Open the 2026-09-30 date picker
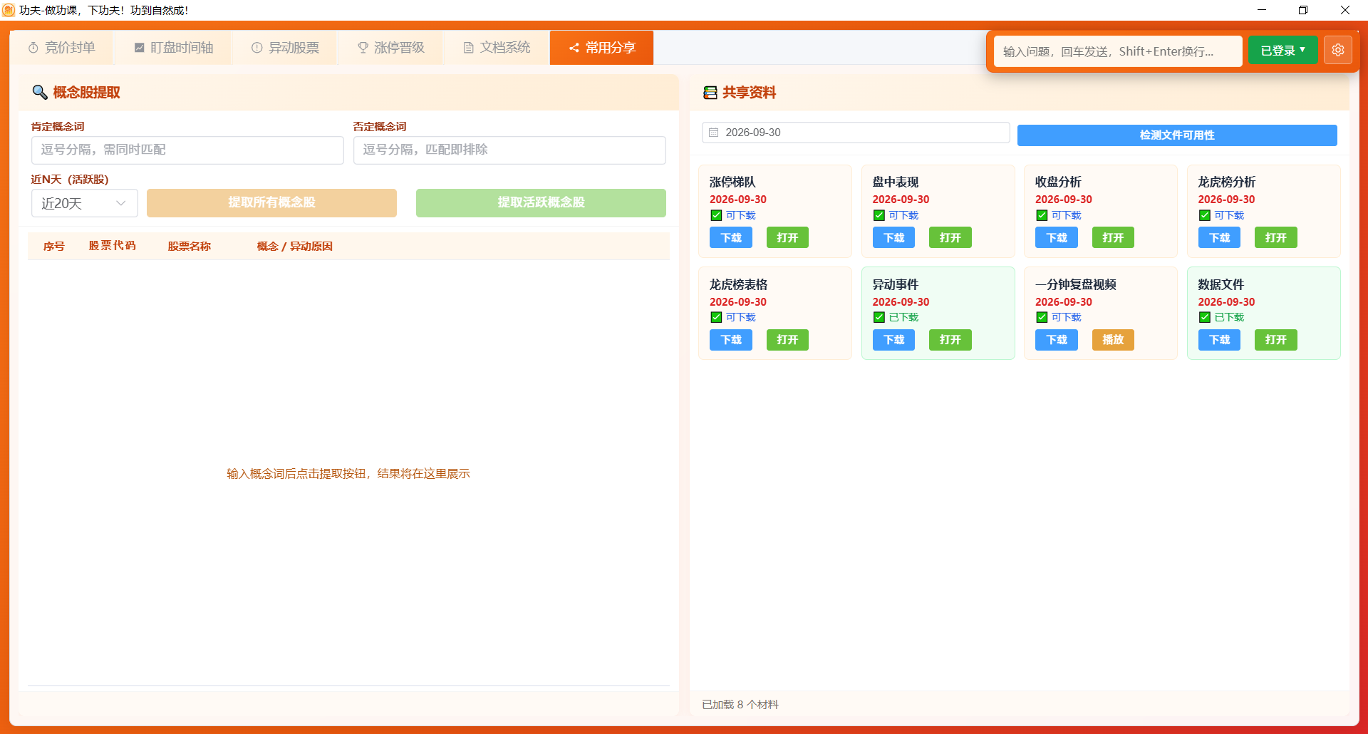 point(856,133)
